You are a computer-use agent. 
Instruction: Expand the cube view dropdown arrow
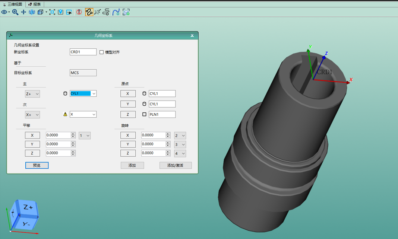(x=46, y=12)
